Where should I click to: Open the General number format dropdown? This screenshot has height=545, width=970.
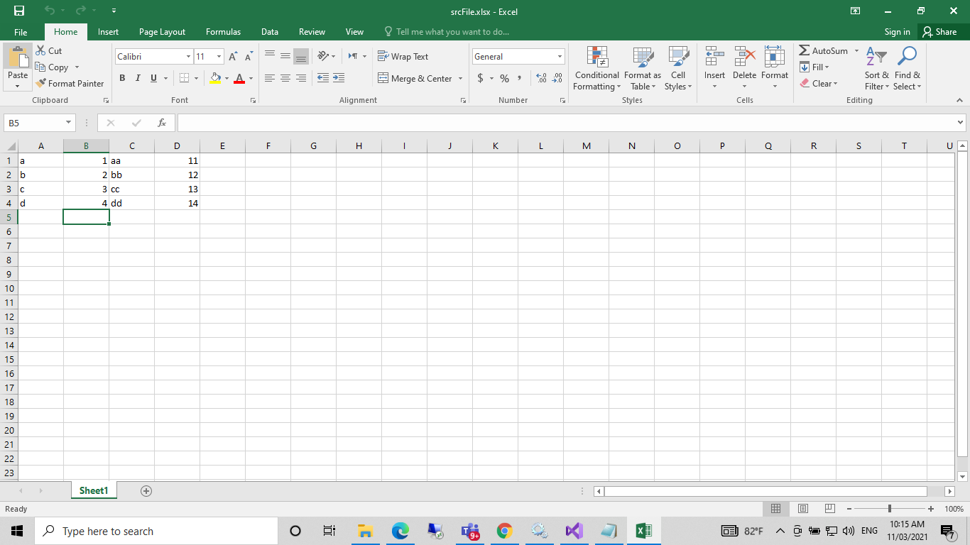[x=560, y=57]
